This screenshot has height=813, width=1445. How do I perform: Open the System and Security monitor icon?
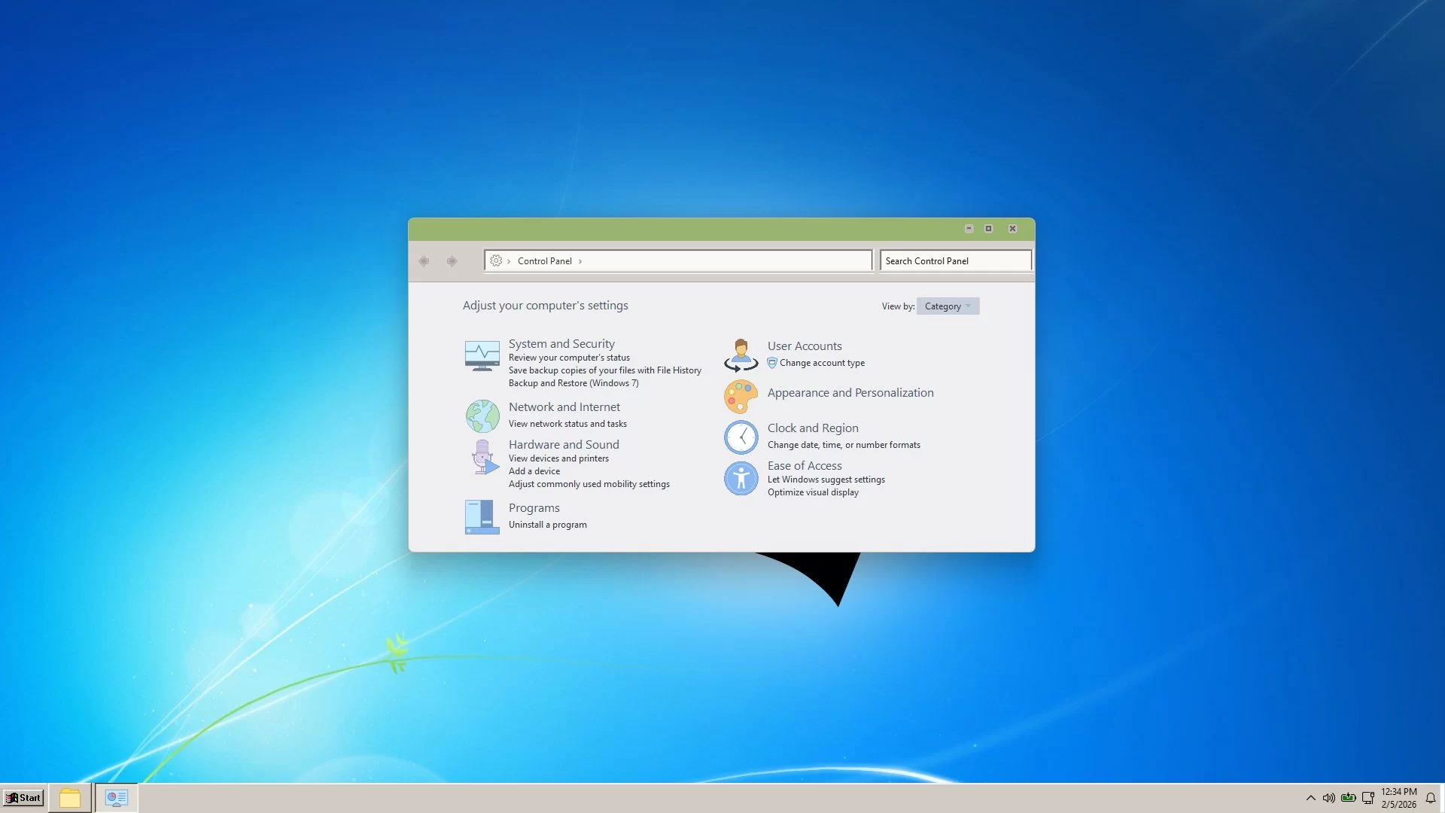tap(482, 356)
